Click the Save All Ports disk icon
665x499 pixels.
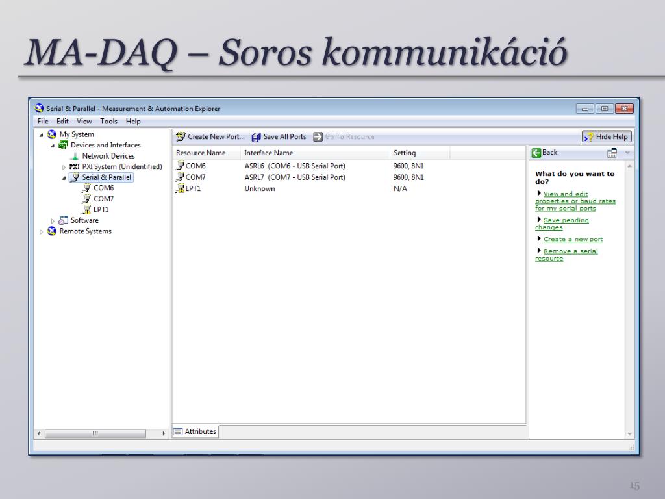[x=256, y=137]
